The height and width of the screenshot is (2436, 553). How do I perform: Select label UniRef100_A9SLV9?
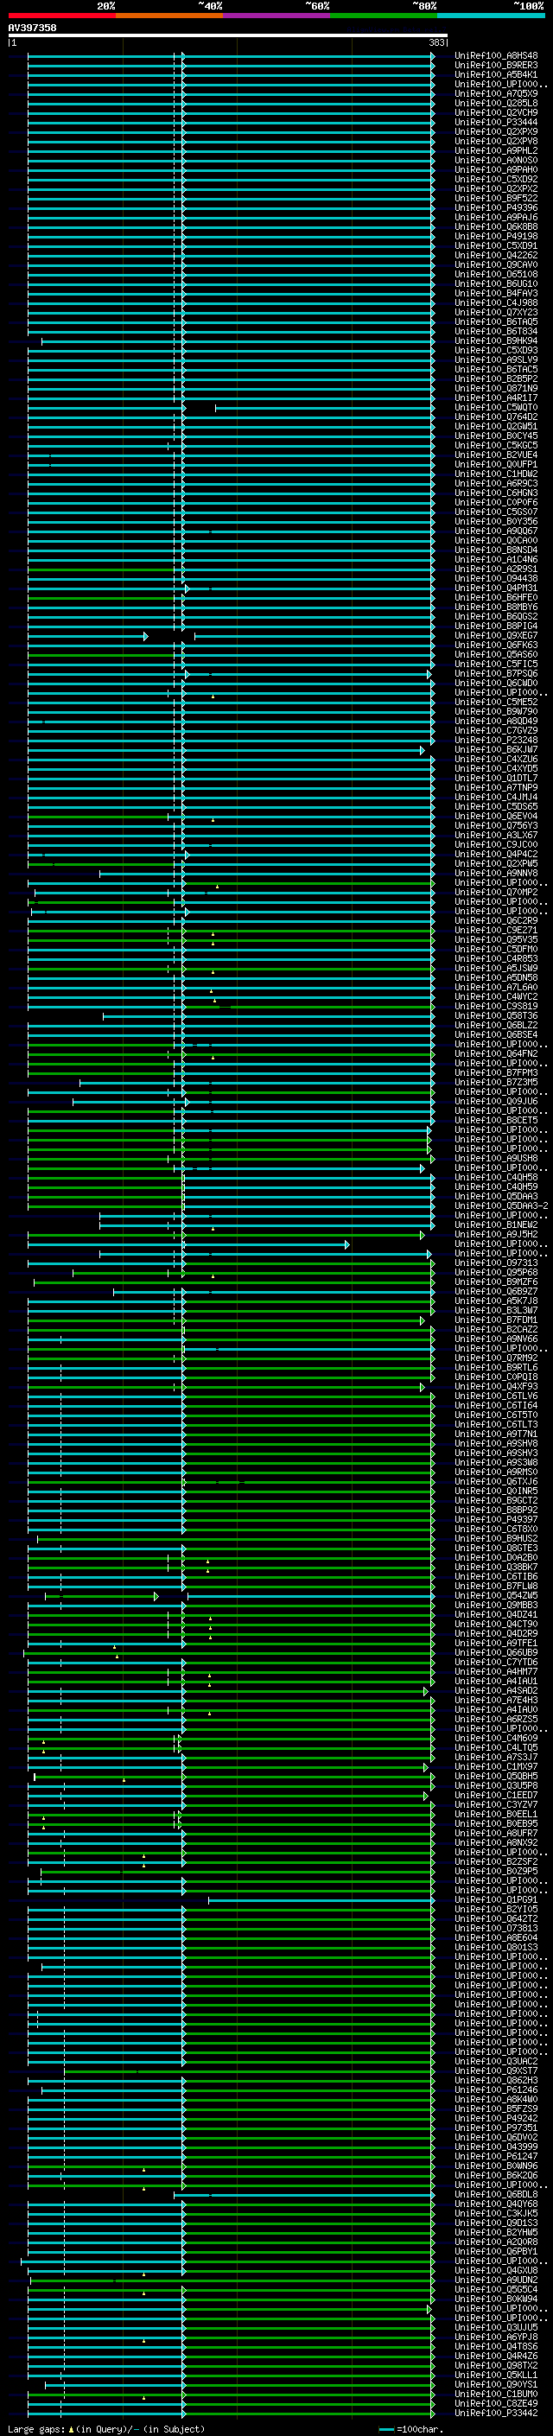coord(496,359)
